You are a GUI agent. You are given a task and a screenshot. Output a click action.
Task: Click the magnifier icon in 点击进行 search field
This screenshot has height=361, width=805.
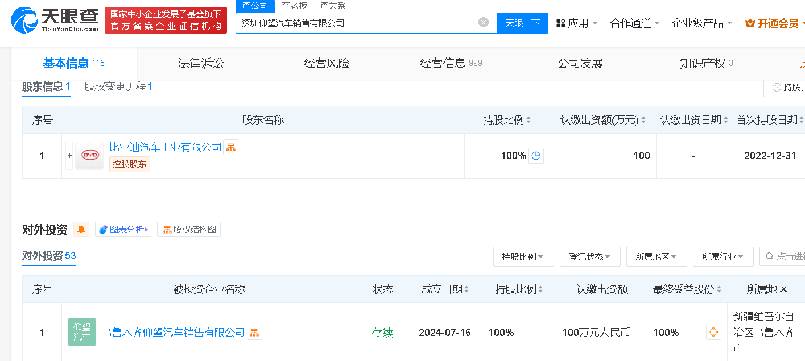770,256
